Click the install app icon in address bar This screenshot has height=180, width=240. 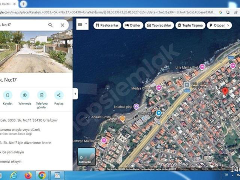coord(228,12)
